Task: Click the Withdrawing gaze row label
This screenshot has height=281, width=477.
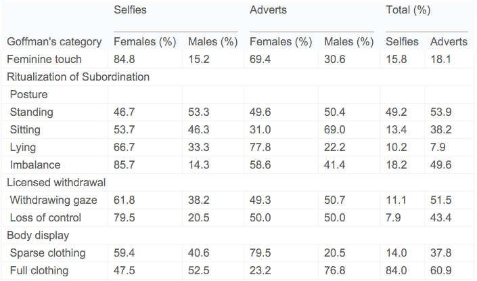Action: pyautogui.click(x=53, y=200)
